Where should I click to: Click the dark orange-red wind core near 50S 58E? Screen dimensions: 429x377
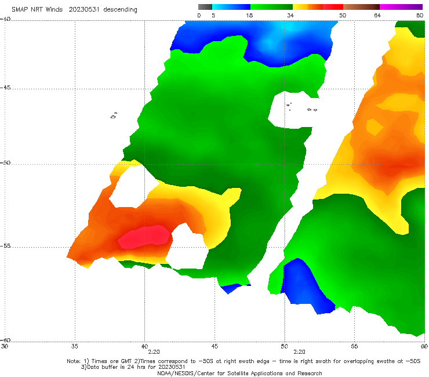(397, 164)
